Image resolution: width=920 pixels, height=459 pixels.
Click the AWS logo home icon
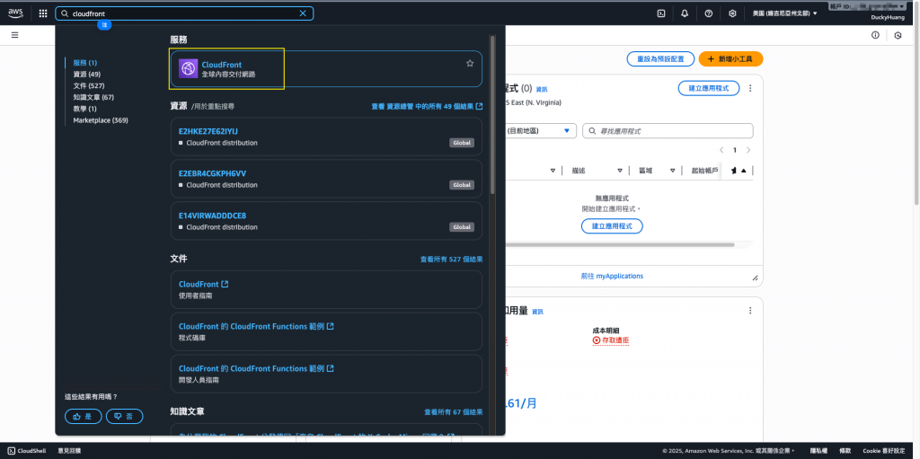click(x=15, y=13)
